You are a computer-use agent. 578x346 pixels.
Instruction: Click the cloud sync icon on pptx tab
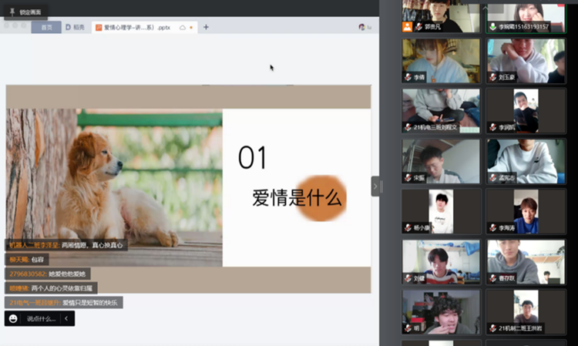[x=183, y=27]
